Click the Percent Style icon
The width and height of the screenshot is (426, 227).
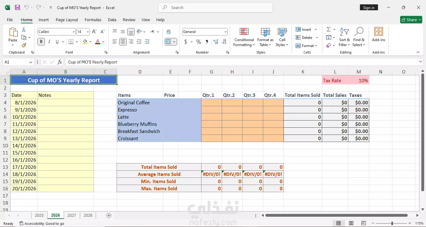[198, 42]
